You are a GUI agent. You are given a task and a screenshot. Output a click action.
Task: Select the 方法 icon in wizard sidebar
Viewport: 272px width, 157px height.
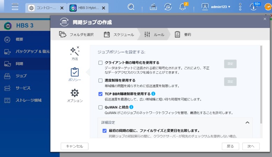coord(75,53)
